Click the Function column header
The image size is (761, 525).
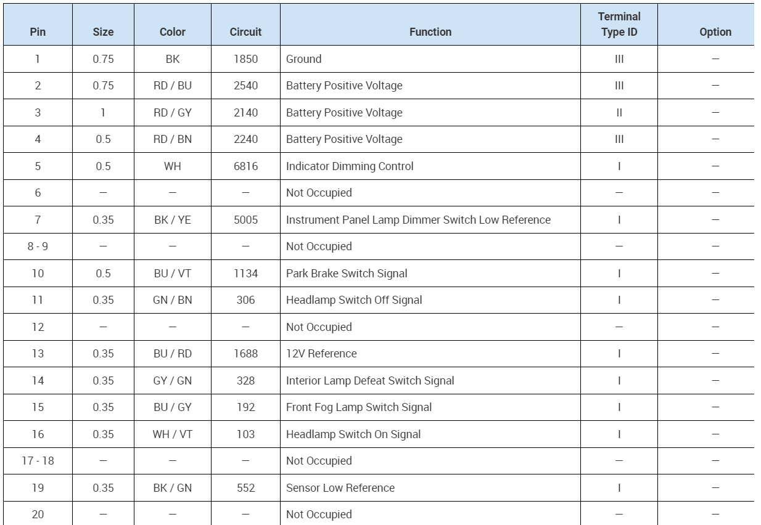coord(430,32)
